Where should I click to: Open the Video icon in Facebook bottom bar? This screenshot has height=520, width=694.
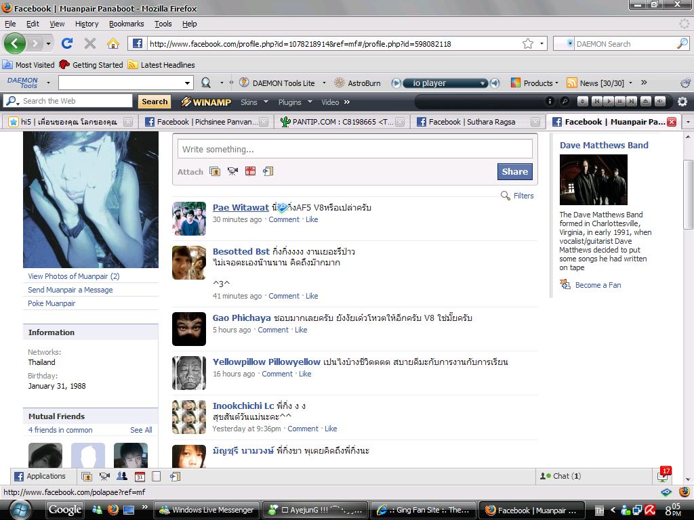104,476
